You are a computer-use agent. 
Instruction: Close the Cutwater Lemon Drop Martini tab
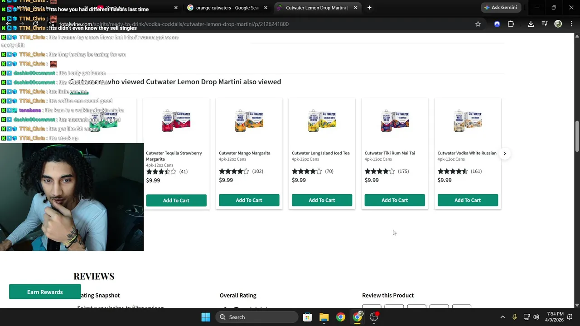(x=356, y=8)
